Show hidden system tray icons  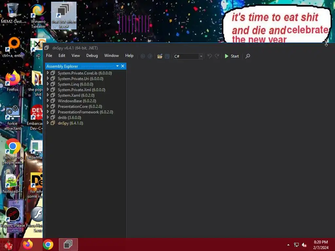[x=289, y=245]
